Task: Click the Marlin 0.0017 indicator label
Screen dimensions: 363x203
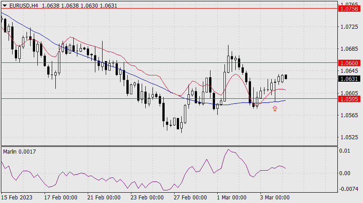Action: (x=19, y=152)
